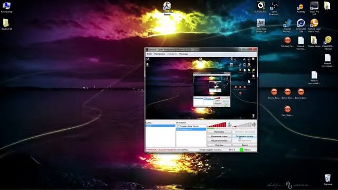Select the Vegas Pro 10.0 shortcut
Viewport: 338px width, 190px height.
point(314,8)
